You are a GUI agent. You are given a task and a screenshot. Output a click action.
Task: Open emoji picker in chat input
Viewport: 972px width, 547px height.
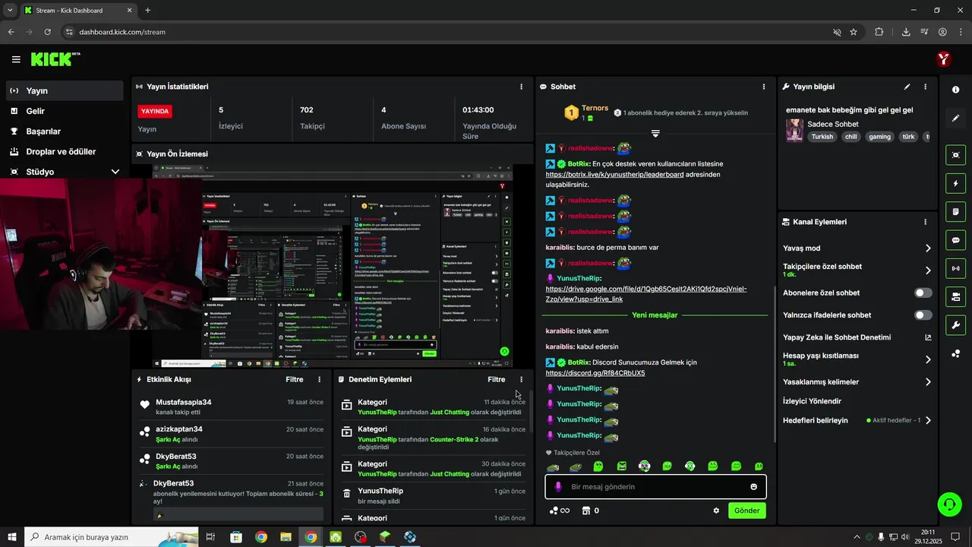[753, 487]
